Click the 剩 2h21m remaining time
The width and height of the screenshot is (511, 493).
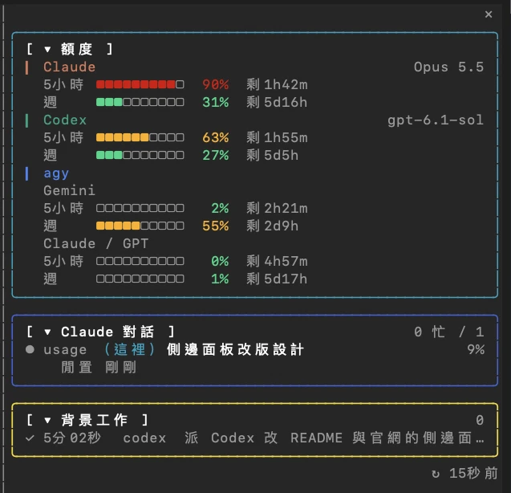click(277, 208)
